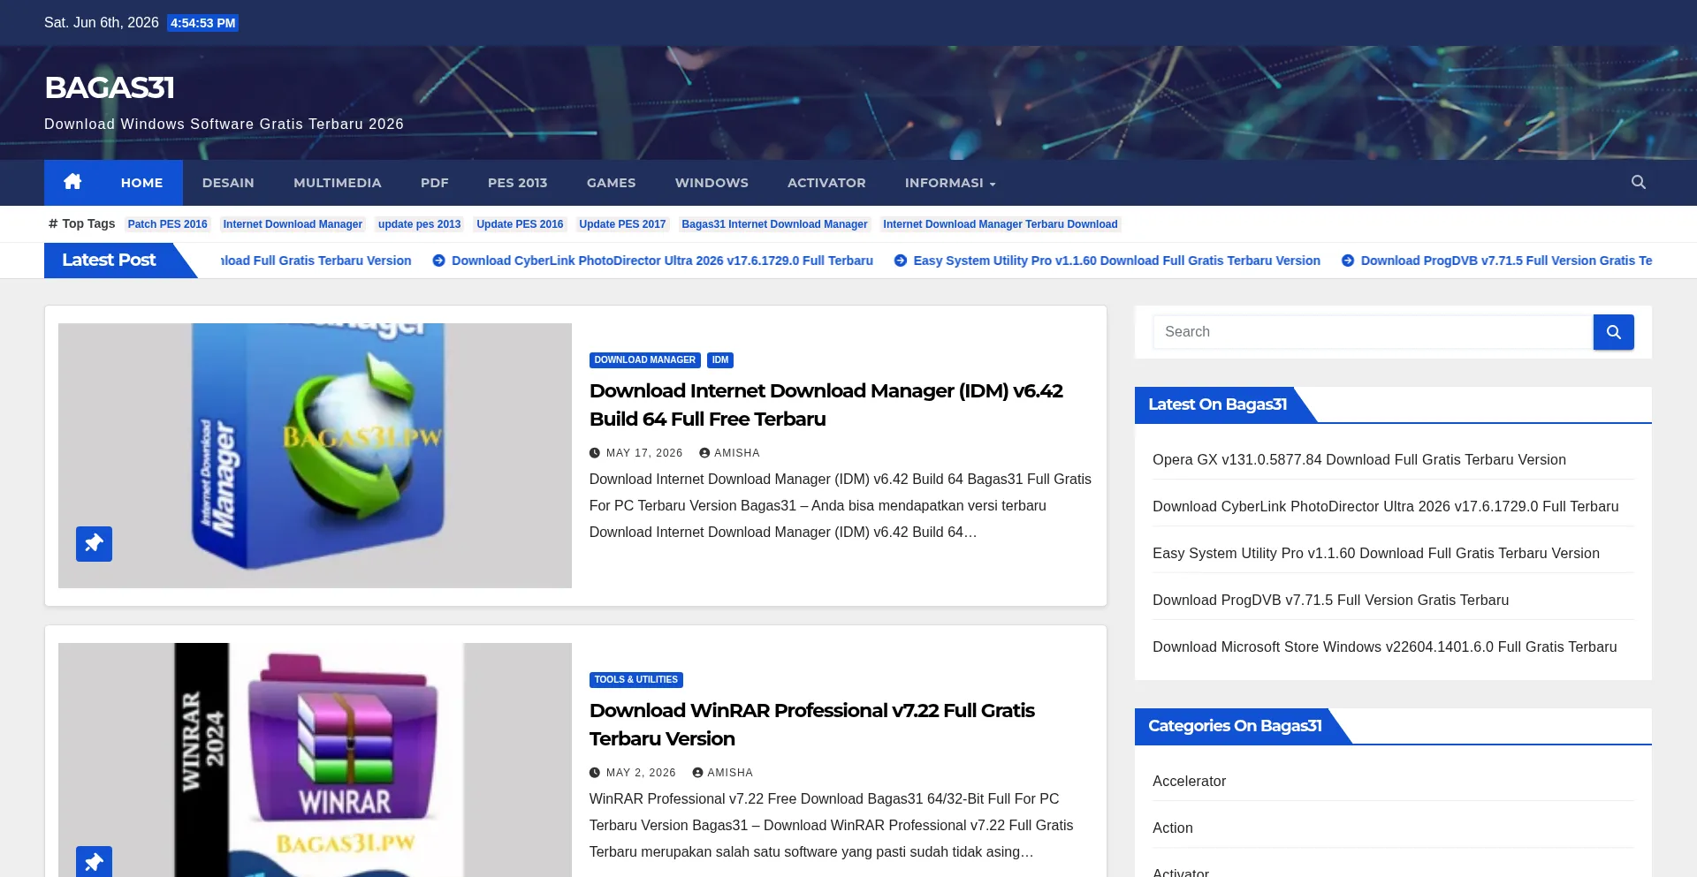1697x877 pixels.
Task: Click the user icon beside Amisha on WinRAR post
Action: (697, 773)
